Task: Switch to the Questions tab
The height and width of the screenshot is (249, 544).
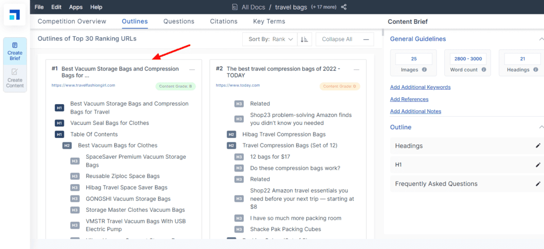Action: pyautogui.click(x=178, y=22)
